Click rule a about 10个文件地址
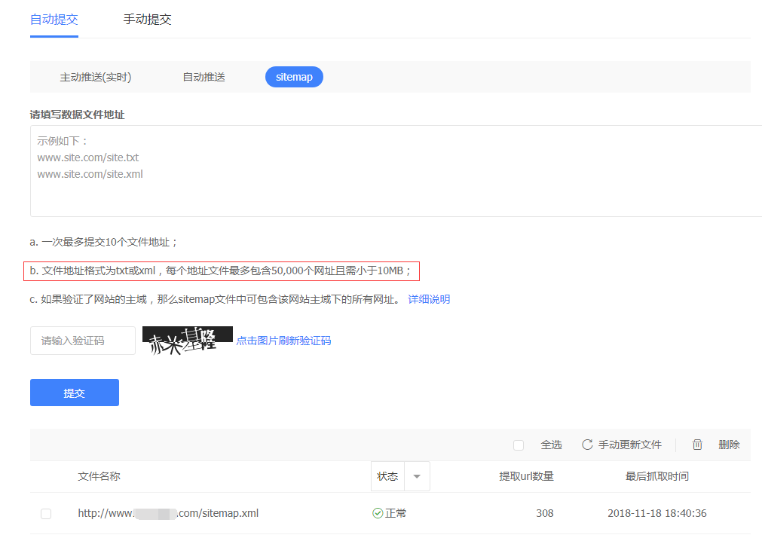Screen dimensions: 762x538 [x=104, y=242]
